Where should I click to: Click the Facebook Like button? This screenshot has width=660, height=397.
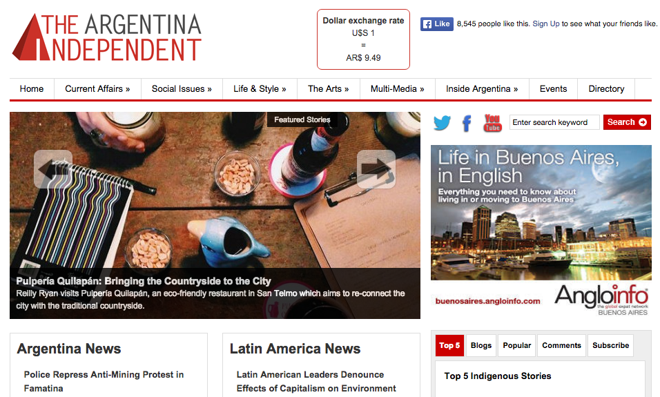(436, 24)
